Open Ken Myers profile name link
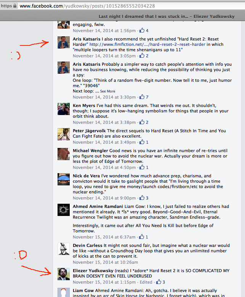The height and width of the screenshot is (297, 245). point(84,105)
